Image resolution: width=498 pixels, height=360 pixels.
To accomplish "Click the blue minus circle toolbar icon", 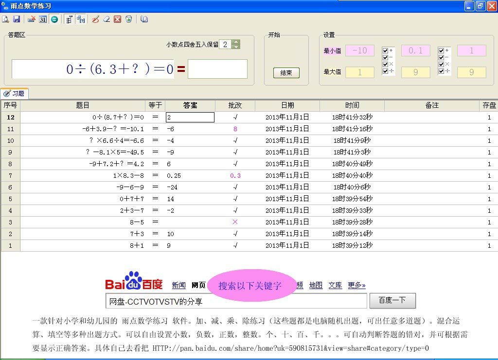I will click(54, 19).
